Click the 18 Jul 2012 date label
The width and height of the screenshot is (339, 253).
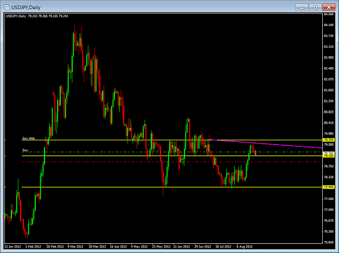click(x=223, y=246)
